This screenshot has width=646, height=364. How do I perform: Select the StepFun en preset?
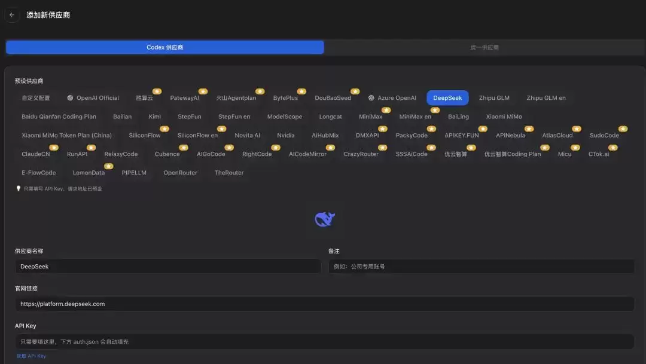pos(234,117)
